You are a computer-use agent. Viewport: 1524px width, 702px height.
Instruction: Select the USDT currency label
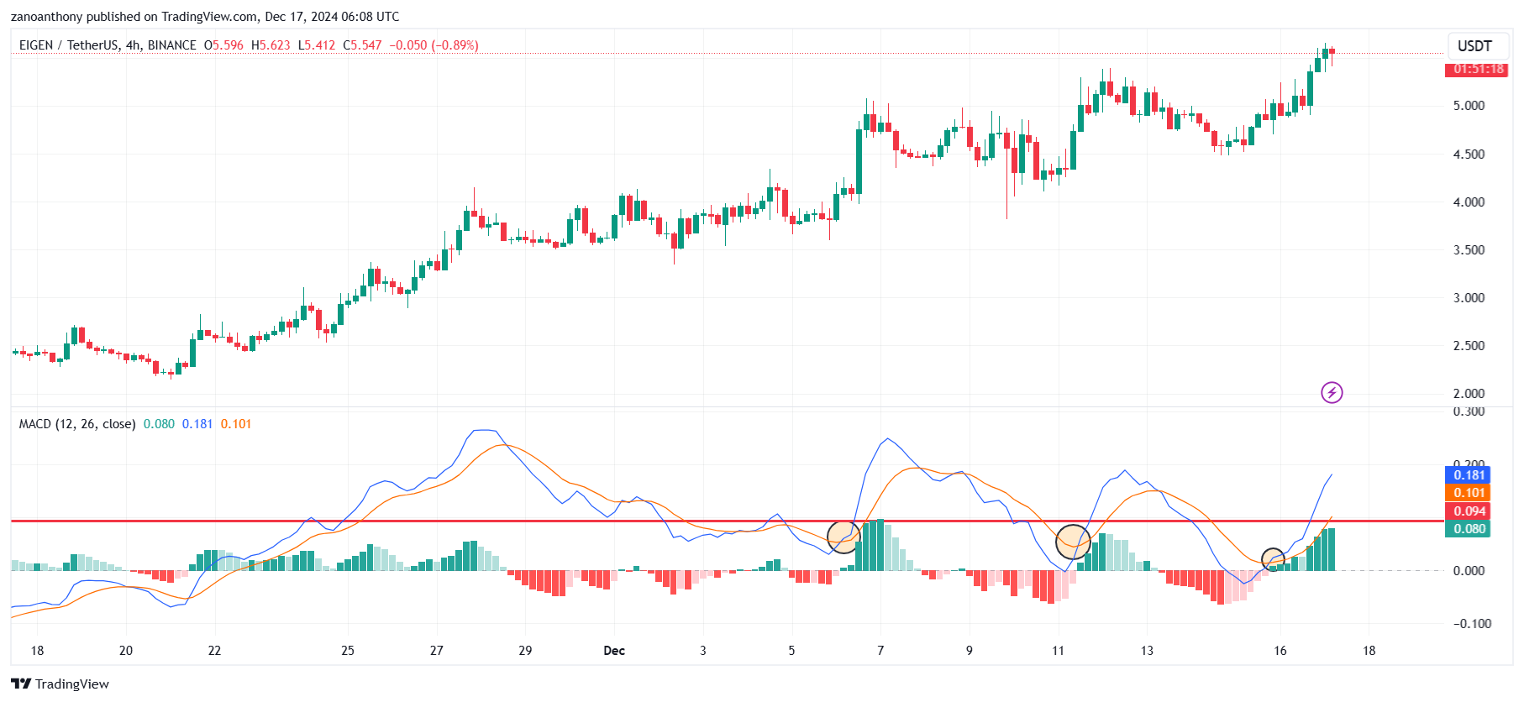[1474, 46]
